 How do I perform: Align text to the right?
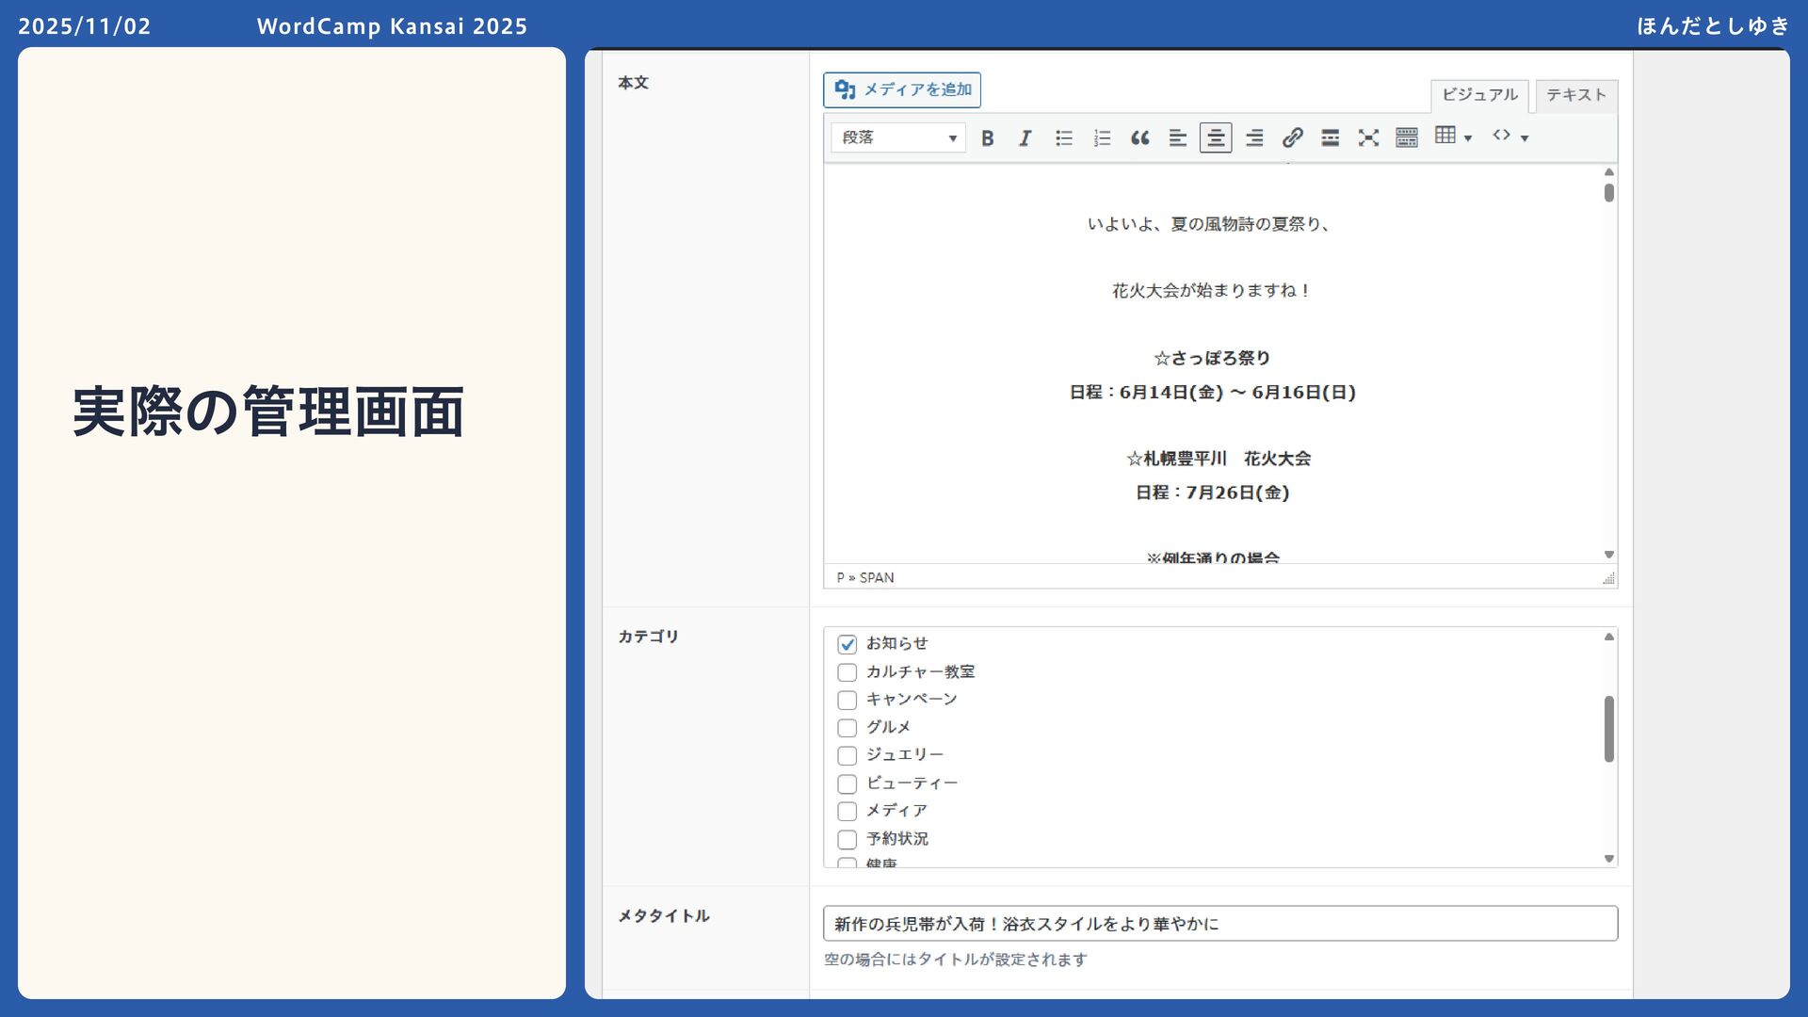1254,138
